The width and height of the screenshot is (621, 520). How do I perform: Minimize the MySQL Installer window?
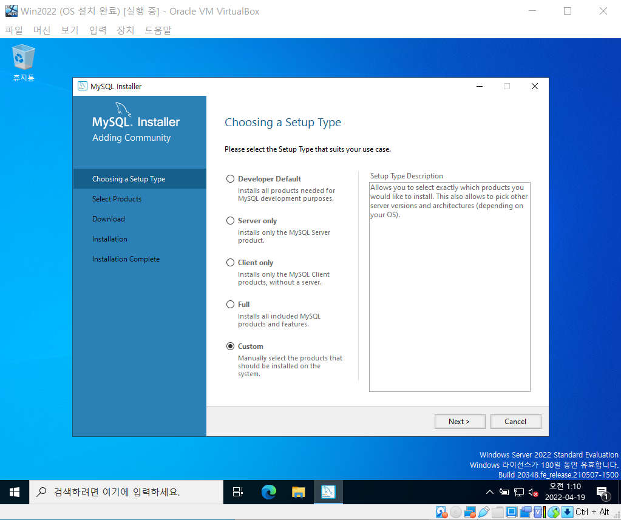[x=479, y=86]
